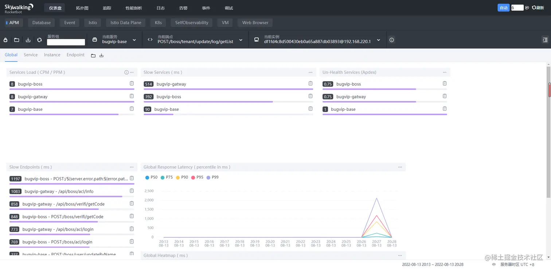Screen dimensions: 551x269
Task: Click the info icon after the instance selector
Action: click(x=392, y=40)
